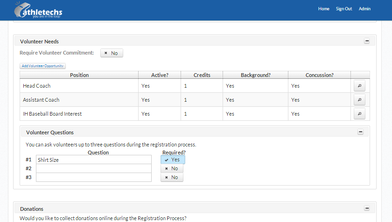The width and height of the screenshot is (392, 222).
Task: Open Admin in top navigation
Action: [x=364, y=9]
